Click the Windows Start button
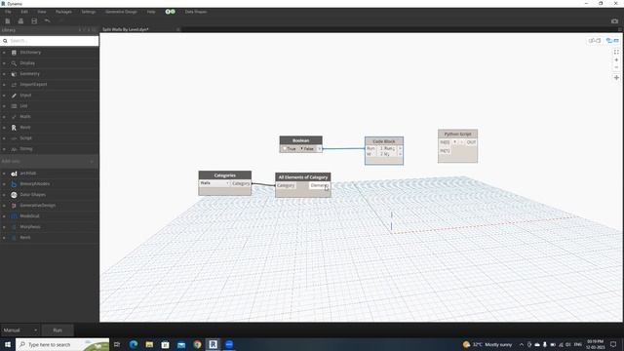Image resolution: width=624 pixels, height=351 pixels. click(8, 344)
